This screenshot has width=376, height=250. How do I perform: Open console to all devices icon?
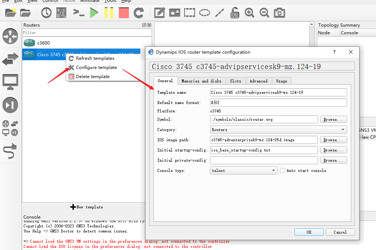[79, 12]
